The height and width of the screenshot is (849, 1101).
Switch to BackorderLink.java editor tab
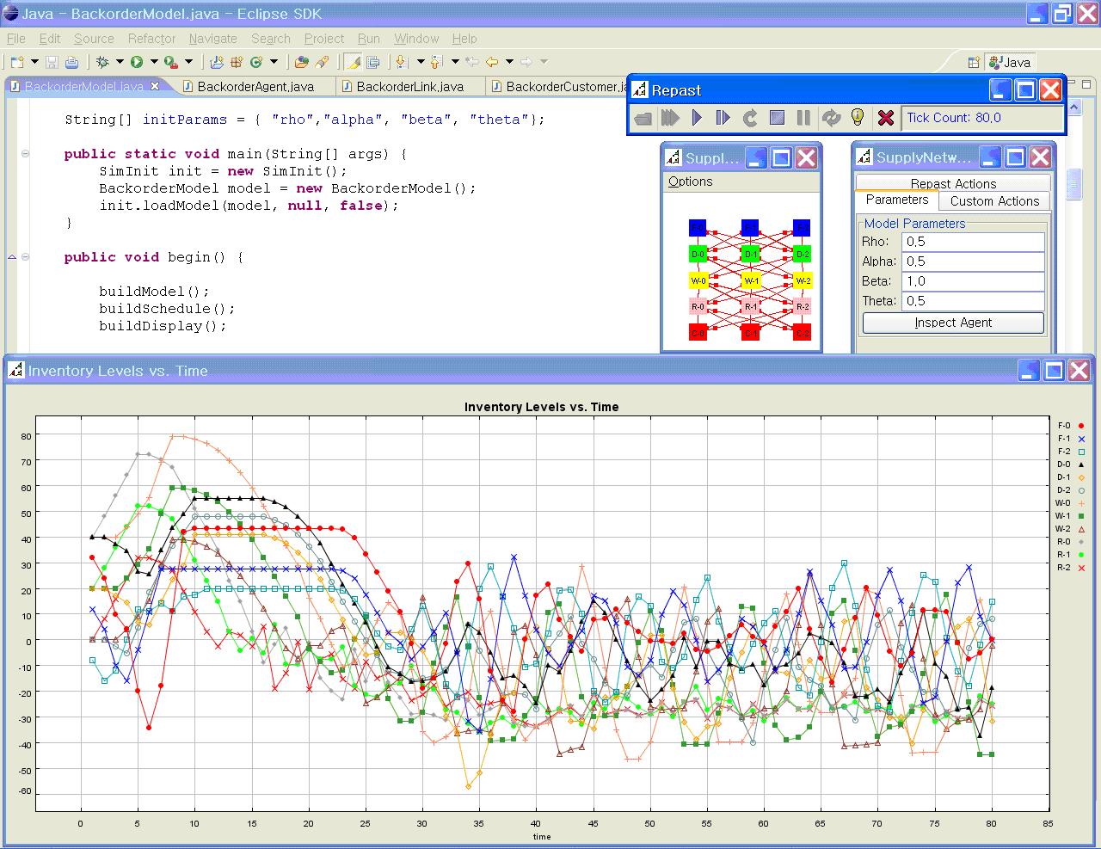[409, 86]
